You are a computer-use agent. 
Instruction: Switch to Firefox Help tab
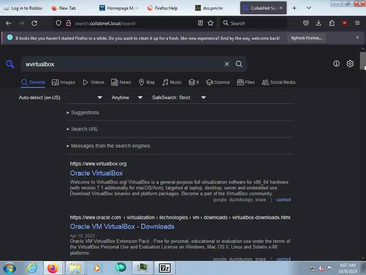pos(167,8)
